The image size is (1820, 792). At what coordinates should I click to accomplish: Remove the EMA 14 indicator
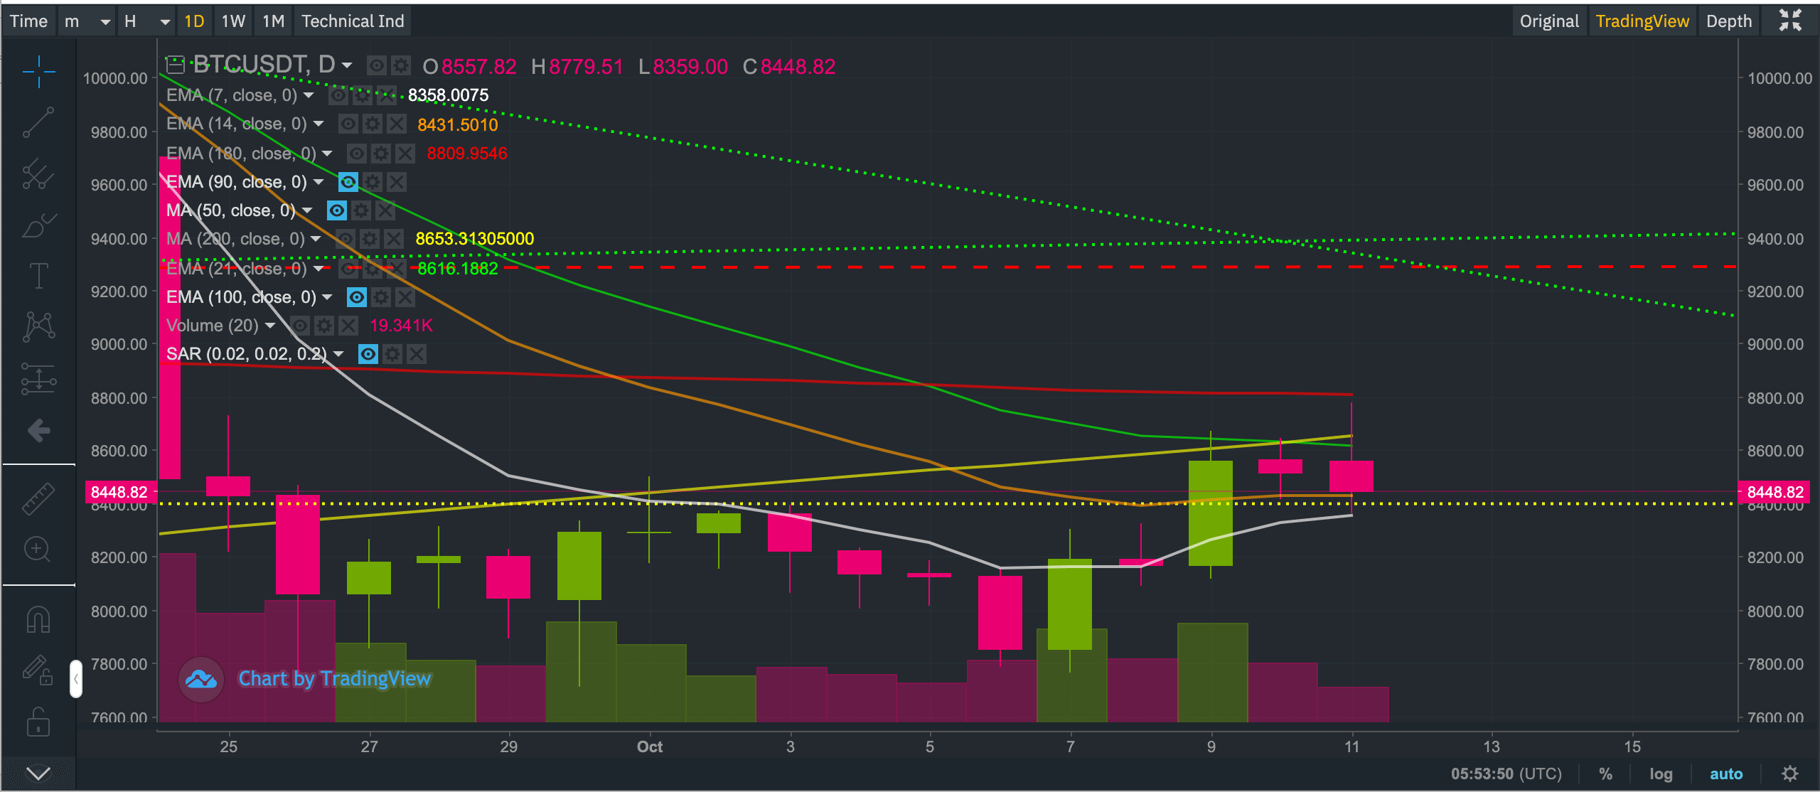[x=397, y=124]
